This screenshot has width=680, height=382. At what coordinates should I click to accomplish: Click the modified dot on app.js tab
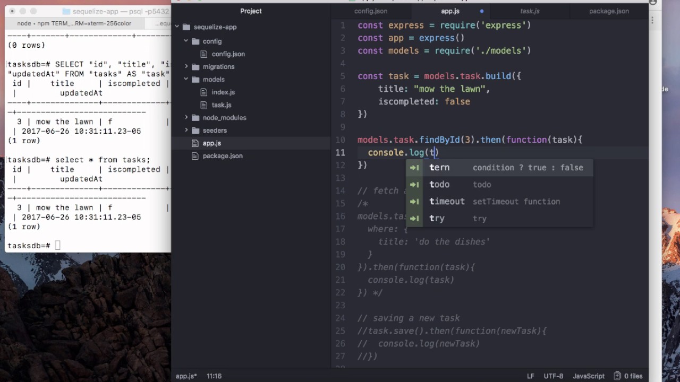pyautogui.click(x=482, y=11)
